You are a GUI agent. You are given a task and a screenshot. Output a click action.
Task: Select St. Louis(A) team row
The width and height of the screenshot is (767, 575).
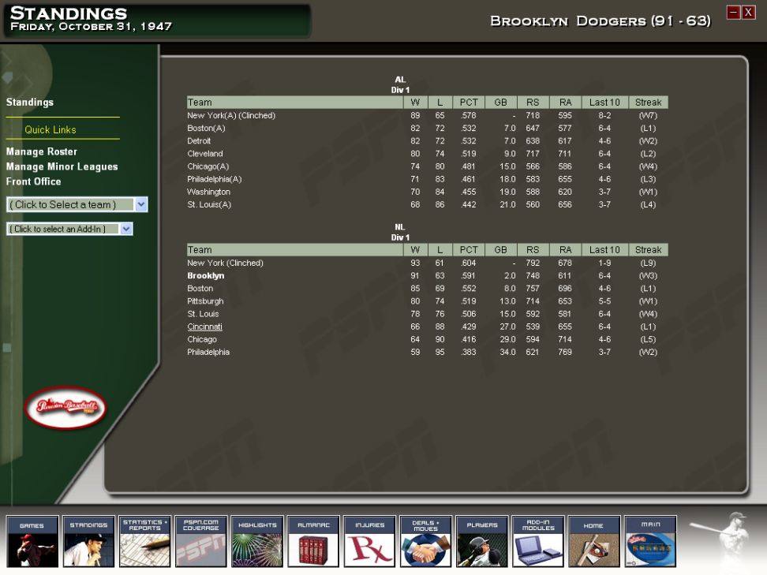[x=427, y=204]
